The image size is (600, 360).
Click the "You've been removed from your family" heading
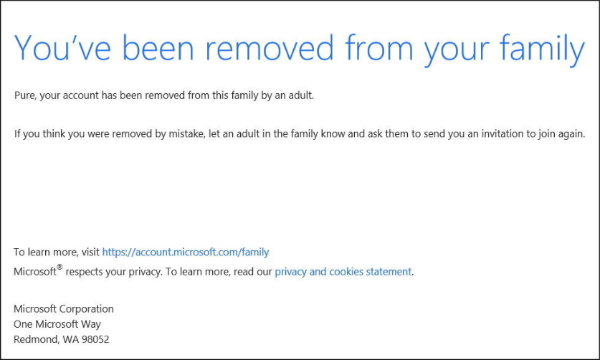click(x=300, y=48)
